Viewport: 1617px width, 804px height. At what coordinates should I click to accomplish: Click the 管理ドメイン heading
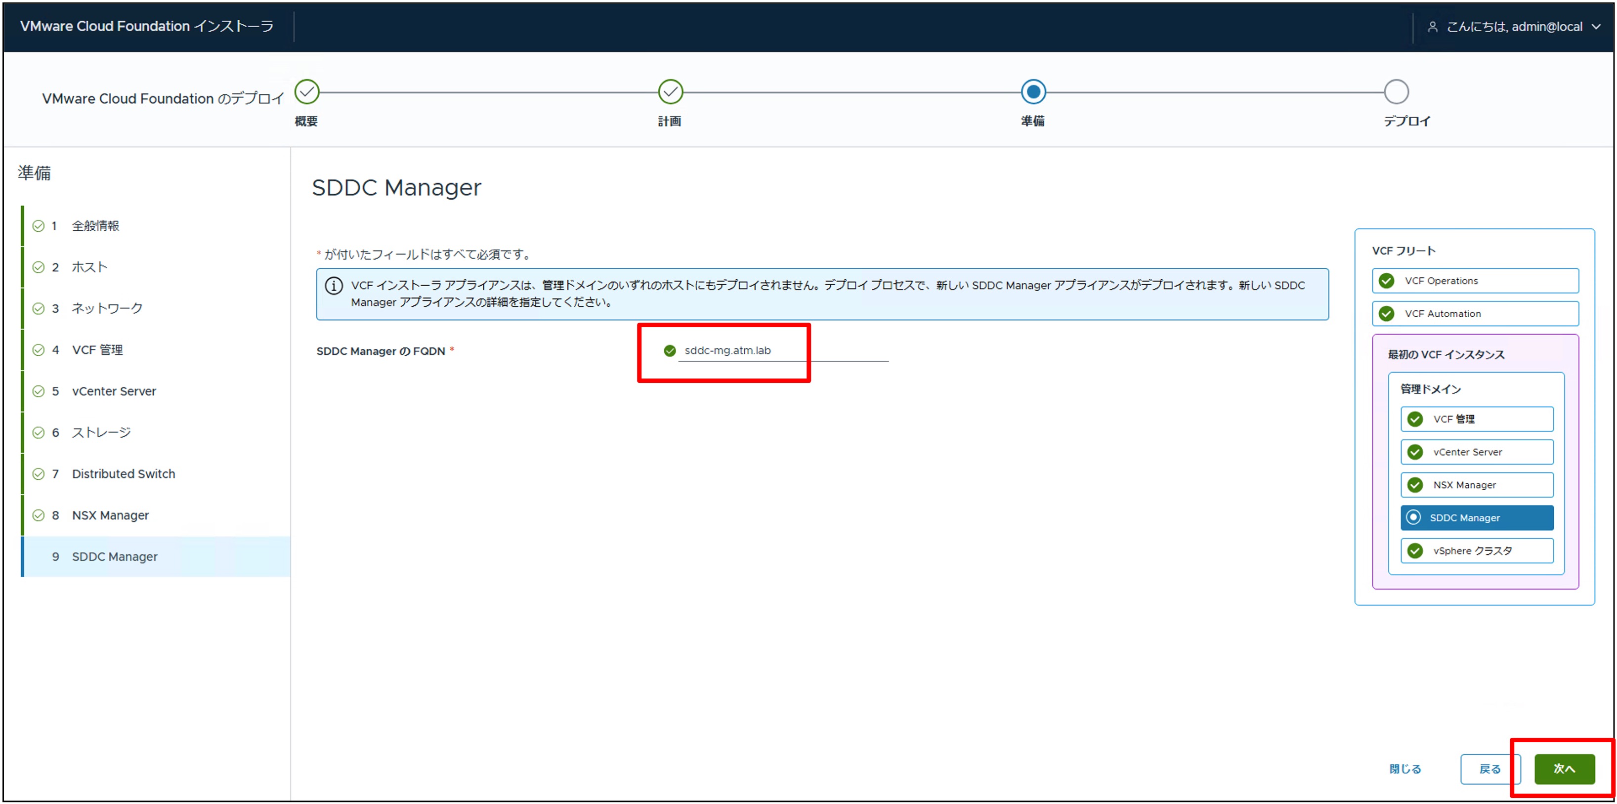tap(1431, 389)
